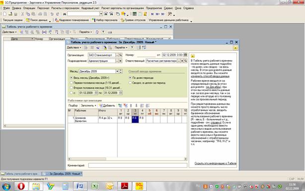
Task: Click the refresh icon in list window toolbar
Action: (x=97, y=32)
